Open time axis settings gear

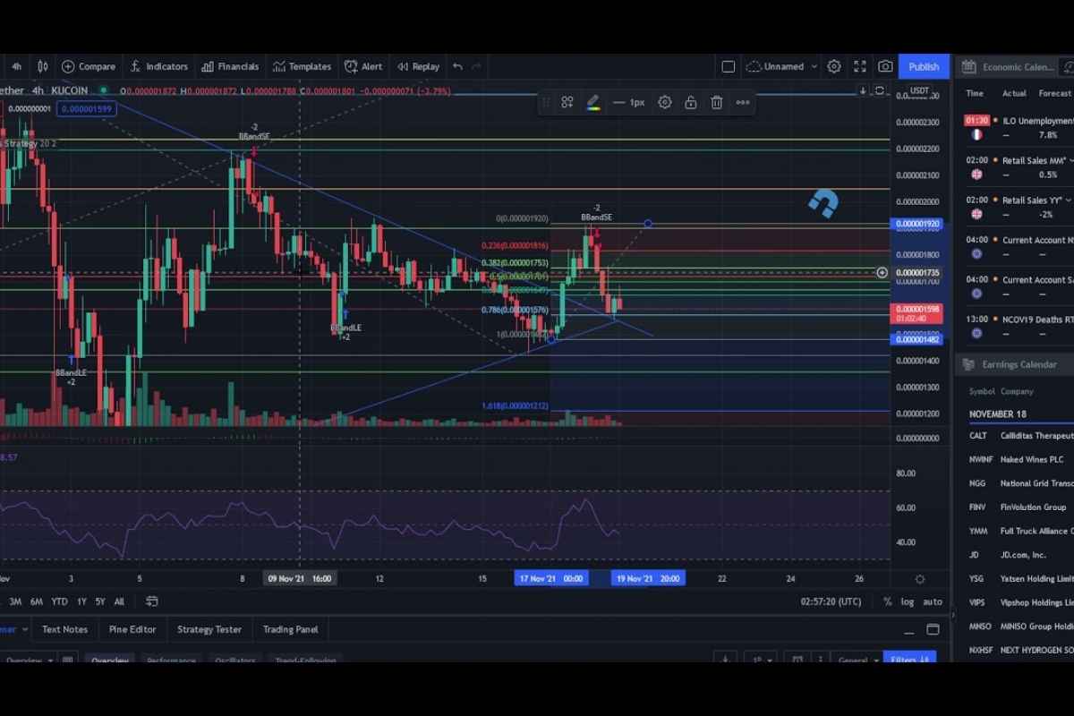tap(920, 579)
